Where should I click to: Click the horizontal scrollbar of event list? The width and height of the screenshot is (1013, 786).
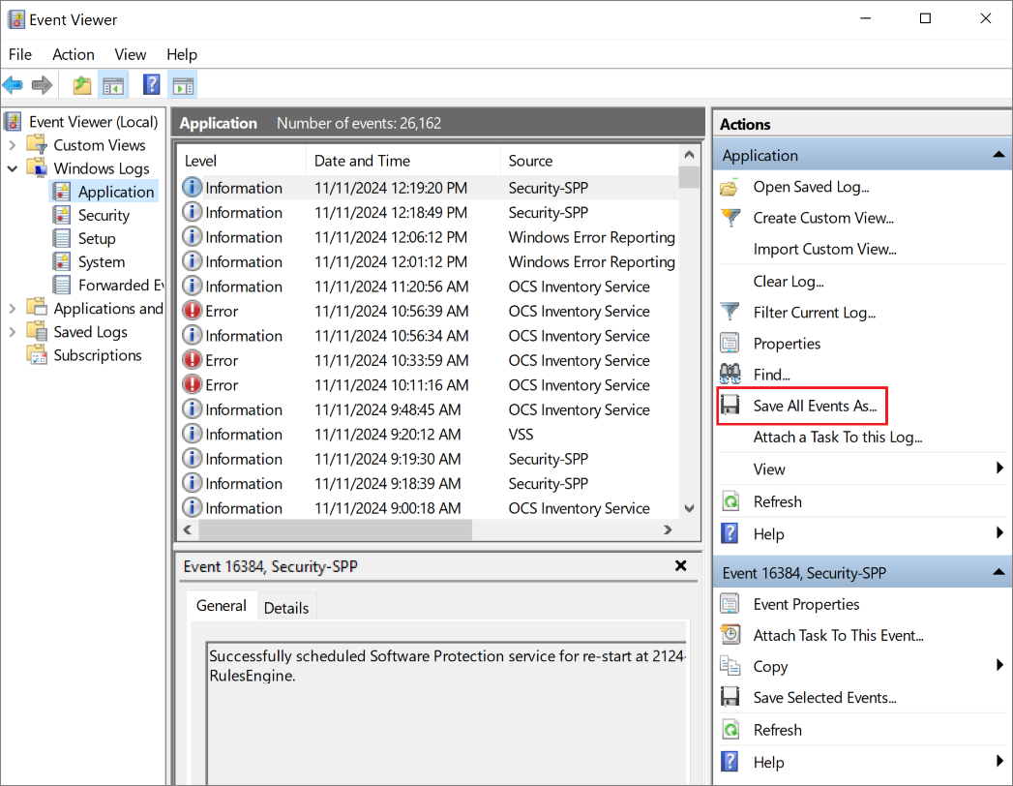click(x=336, y=529)
